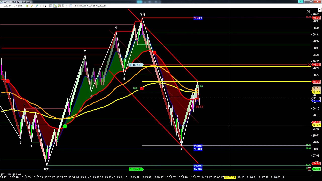
Task: Click the blue 97.95 price label
Action: click(x=198, y=166)
